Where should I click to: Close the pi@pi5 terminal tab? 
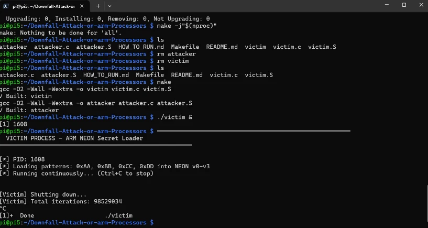[x=82, y=6]
